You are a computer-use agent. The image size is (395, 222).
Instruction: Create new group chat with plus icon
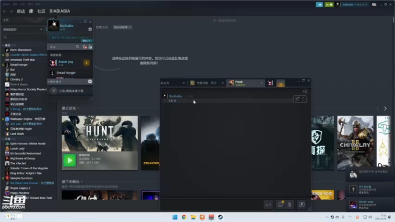click(90, 81)
